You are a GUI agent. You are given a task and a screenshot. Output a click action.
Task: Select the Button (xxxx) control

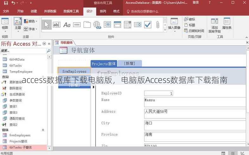click(77, 25)
